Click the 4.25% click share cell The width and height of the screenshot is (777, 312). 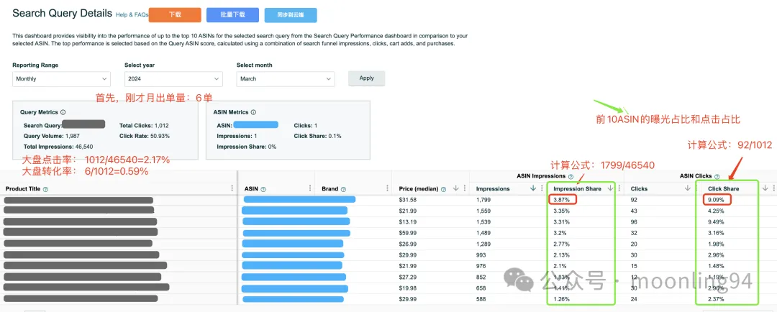coord(717,211)
